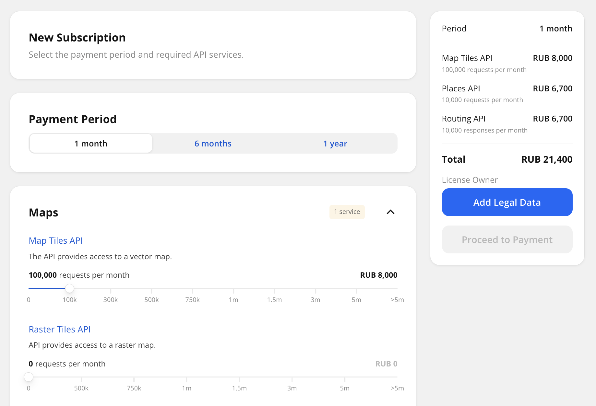Set Map Tiles slider to 1m mark
596x406 pixels.
[x=233, y=288]
